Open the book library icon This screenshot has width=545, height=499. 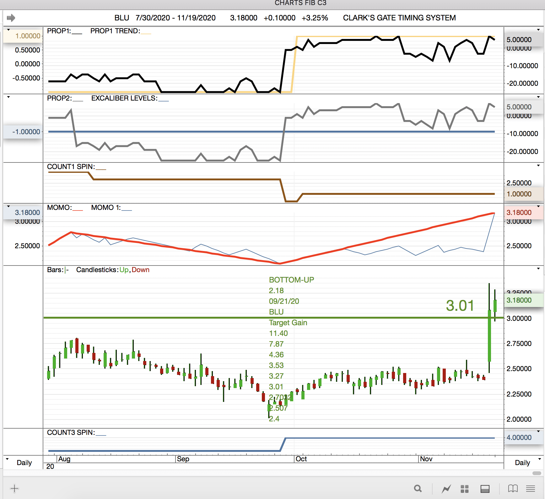[513, 488]
